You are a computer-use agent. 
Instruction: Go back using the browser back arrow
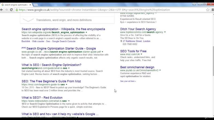[x=2, y=10]
